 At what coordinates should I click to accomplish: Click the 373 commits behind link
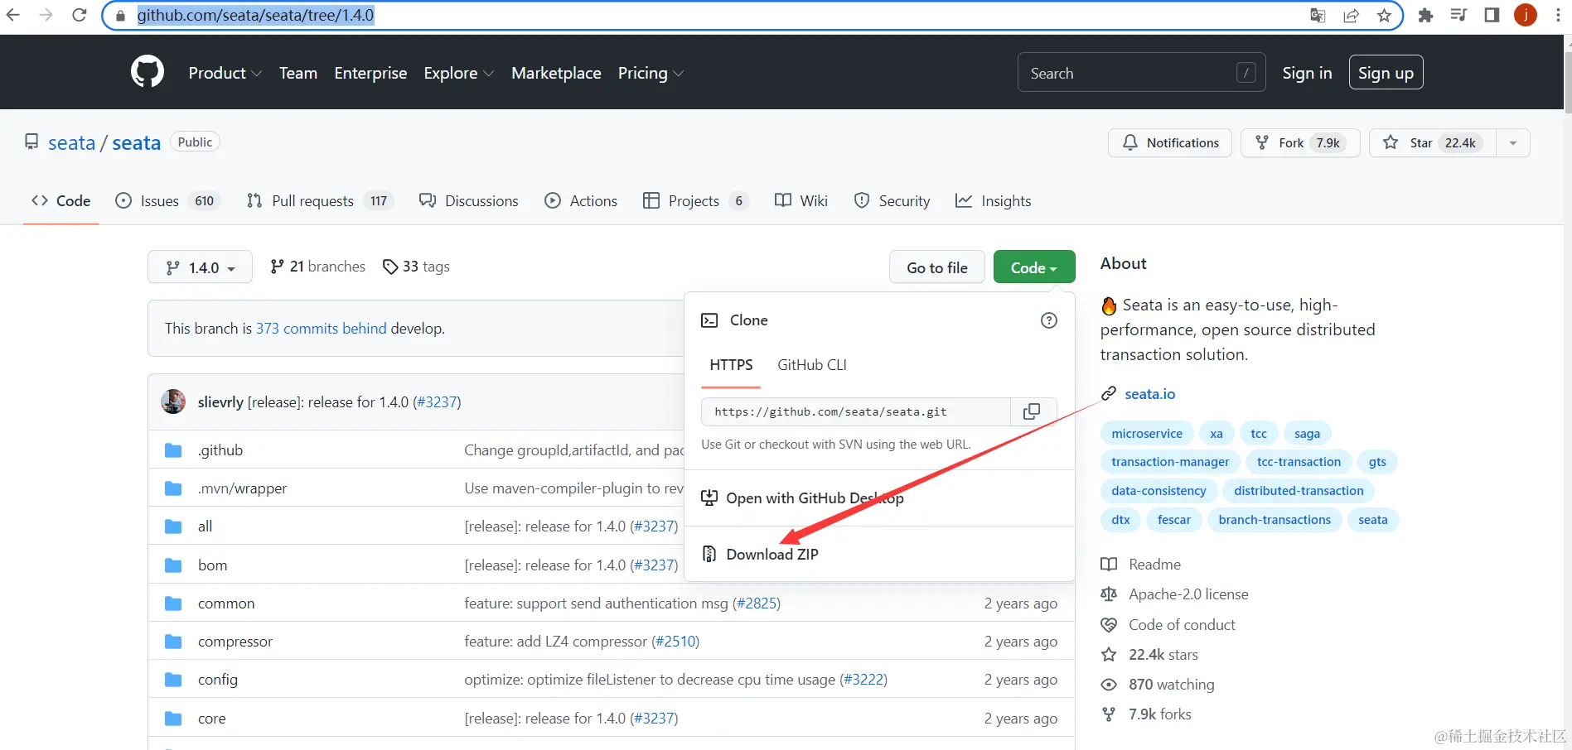click(322, 329)
